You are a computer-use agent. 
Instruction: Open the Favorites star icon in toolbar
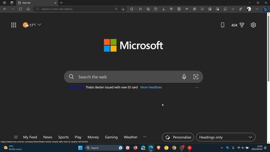pos(140,9)
